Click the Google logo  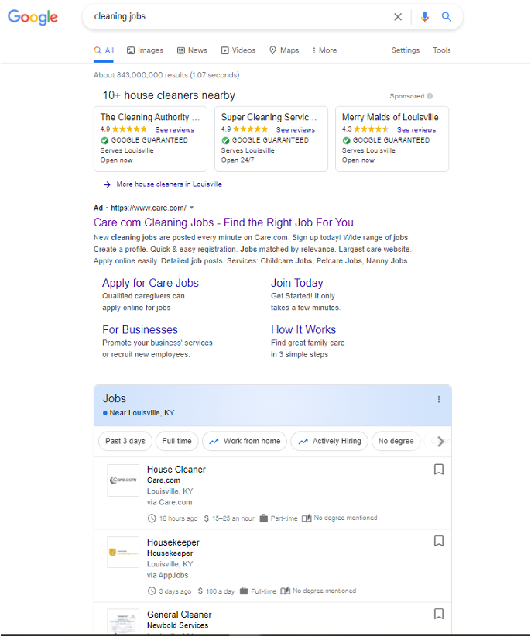pos(33,17)
